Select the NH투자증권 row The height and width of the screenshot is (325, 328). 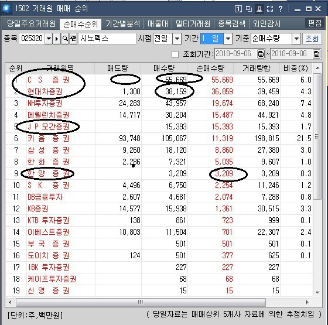tap(159, 103)
